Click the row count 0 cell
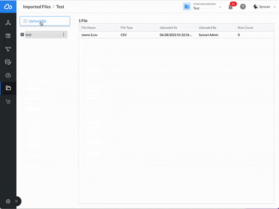Viewport: 279px width, 209px height. tap(239, 35)
